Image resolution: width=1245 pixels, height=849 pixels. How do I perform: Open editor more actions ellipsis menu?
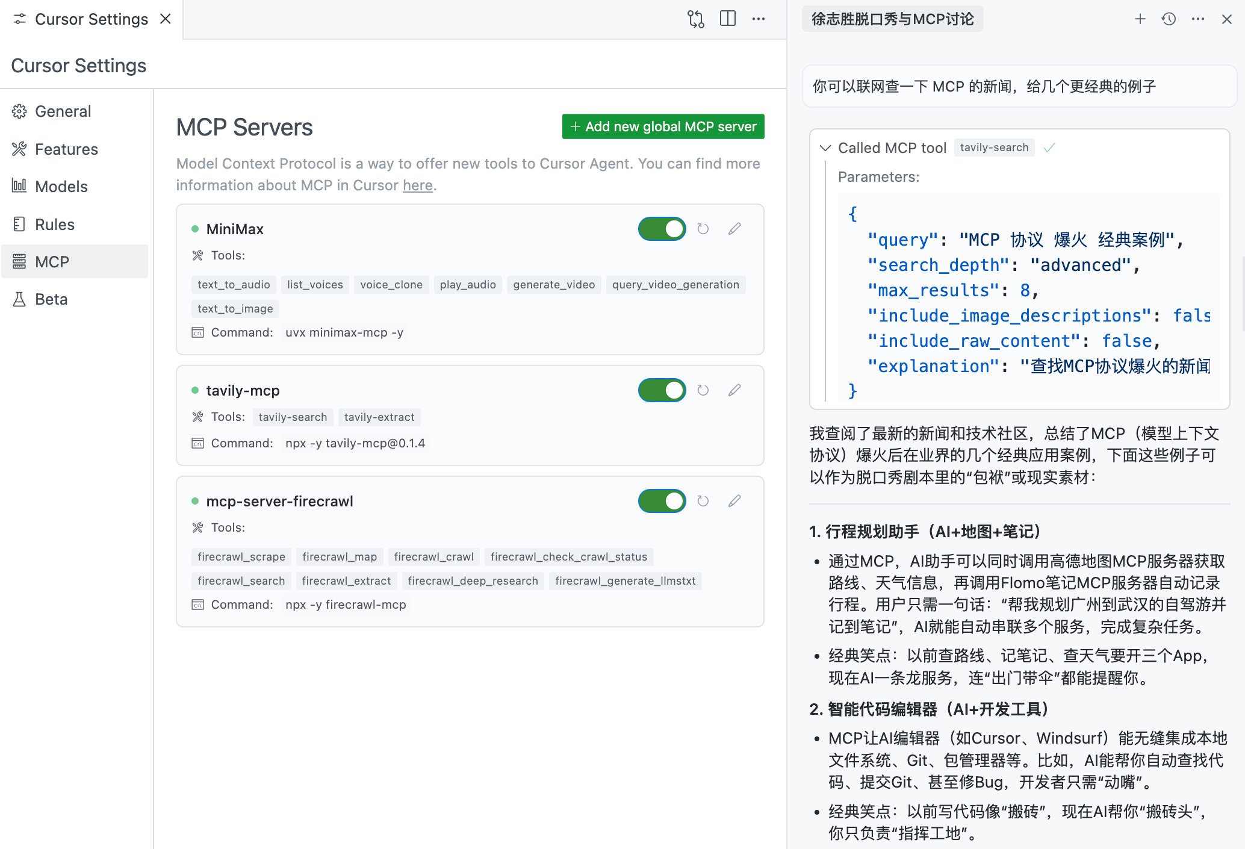tap(758, 19)
